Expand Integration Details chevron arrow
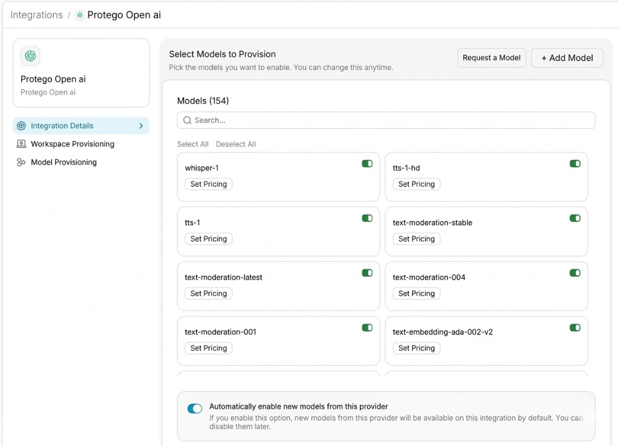This screenshot has height=446, width=618. (x=141, y=126)
